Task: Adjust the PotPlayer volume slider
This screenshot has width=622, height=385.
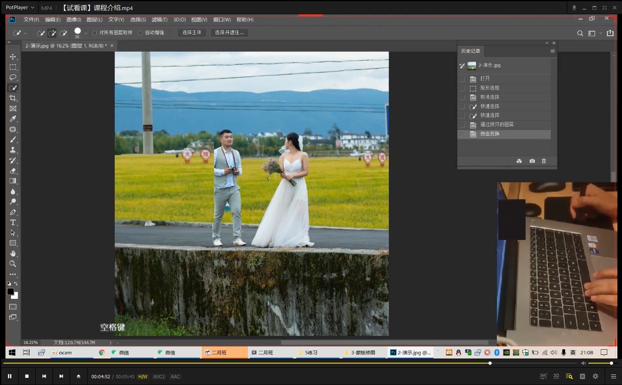Action: pyautogui.click(x=600, y=363)
